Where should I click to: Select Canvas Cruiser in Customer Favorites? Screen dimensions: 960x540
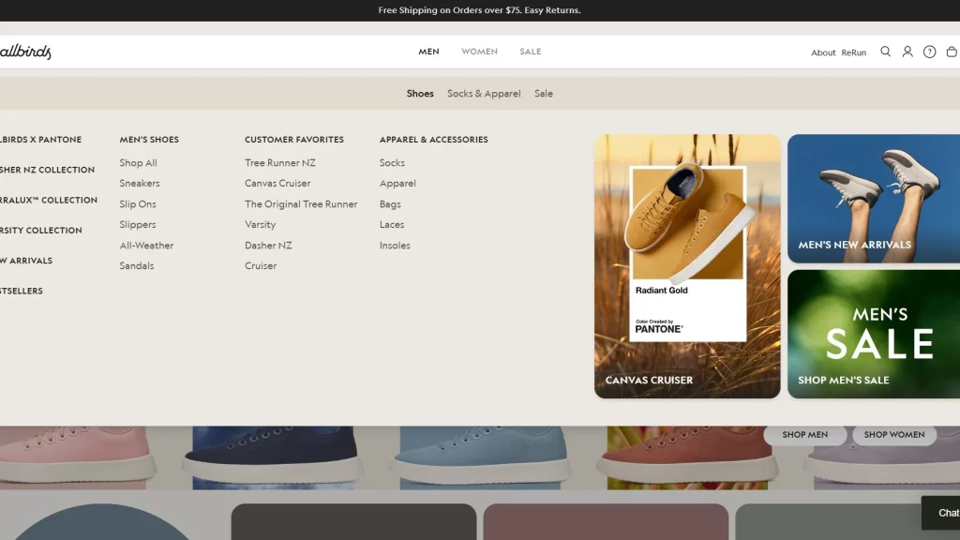[x=277, y=183]
